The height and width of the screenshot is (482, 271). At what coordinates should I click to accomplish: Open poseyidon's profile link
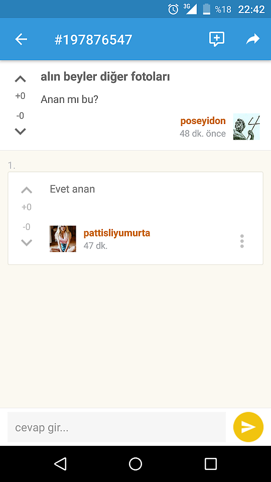click(x=203, y=121)
